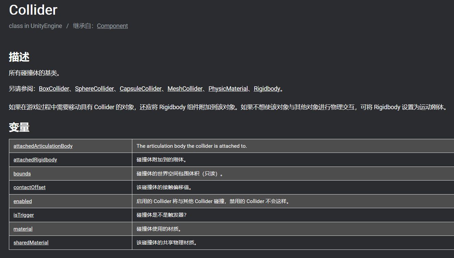This screenshot has width=454, height=258.
Task: Open the enabled variable page
Action: 23,201
